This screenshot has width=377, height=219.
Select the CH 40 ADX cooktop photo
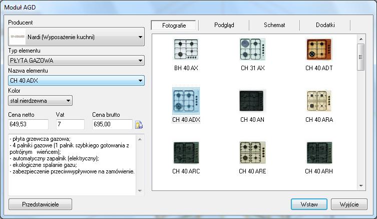coord(186,101)
